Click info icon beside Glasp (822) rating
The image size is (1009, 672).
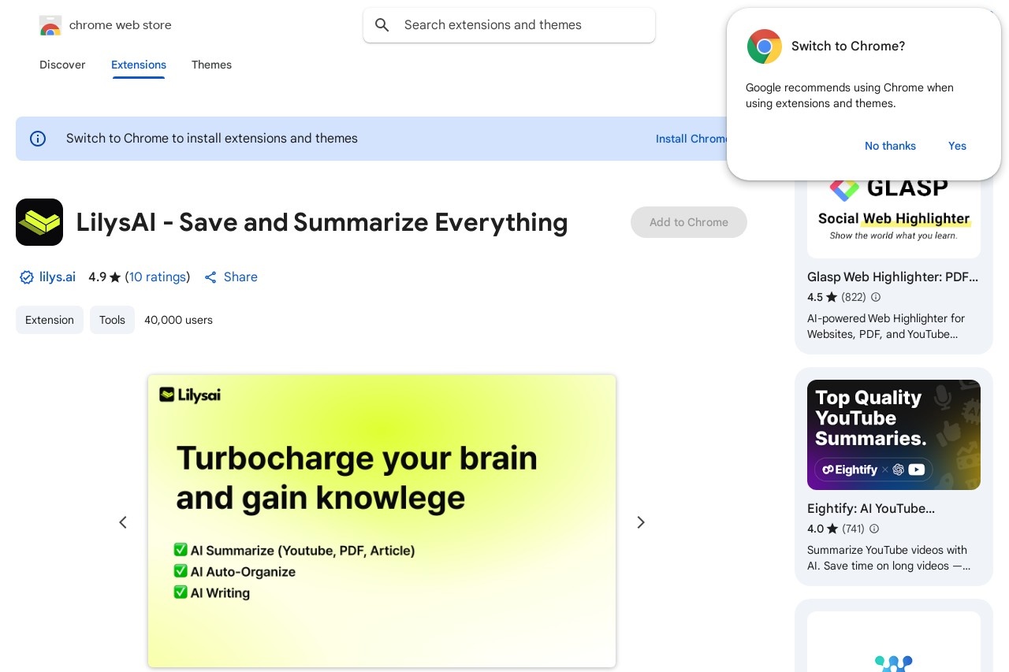click(875, 297)
